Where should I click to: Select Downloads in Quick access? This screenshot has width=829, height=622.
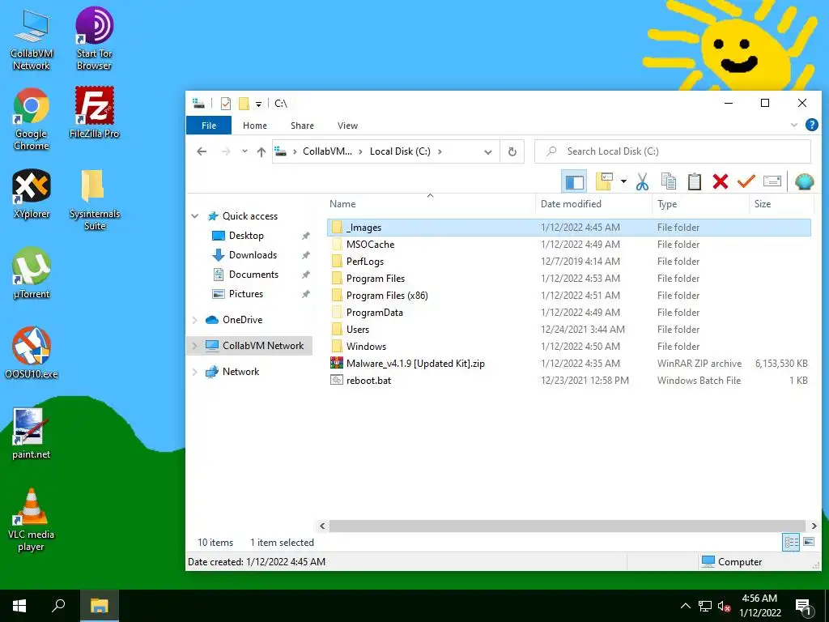253,255
